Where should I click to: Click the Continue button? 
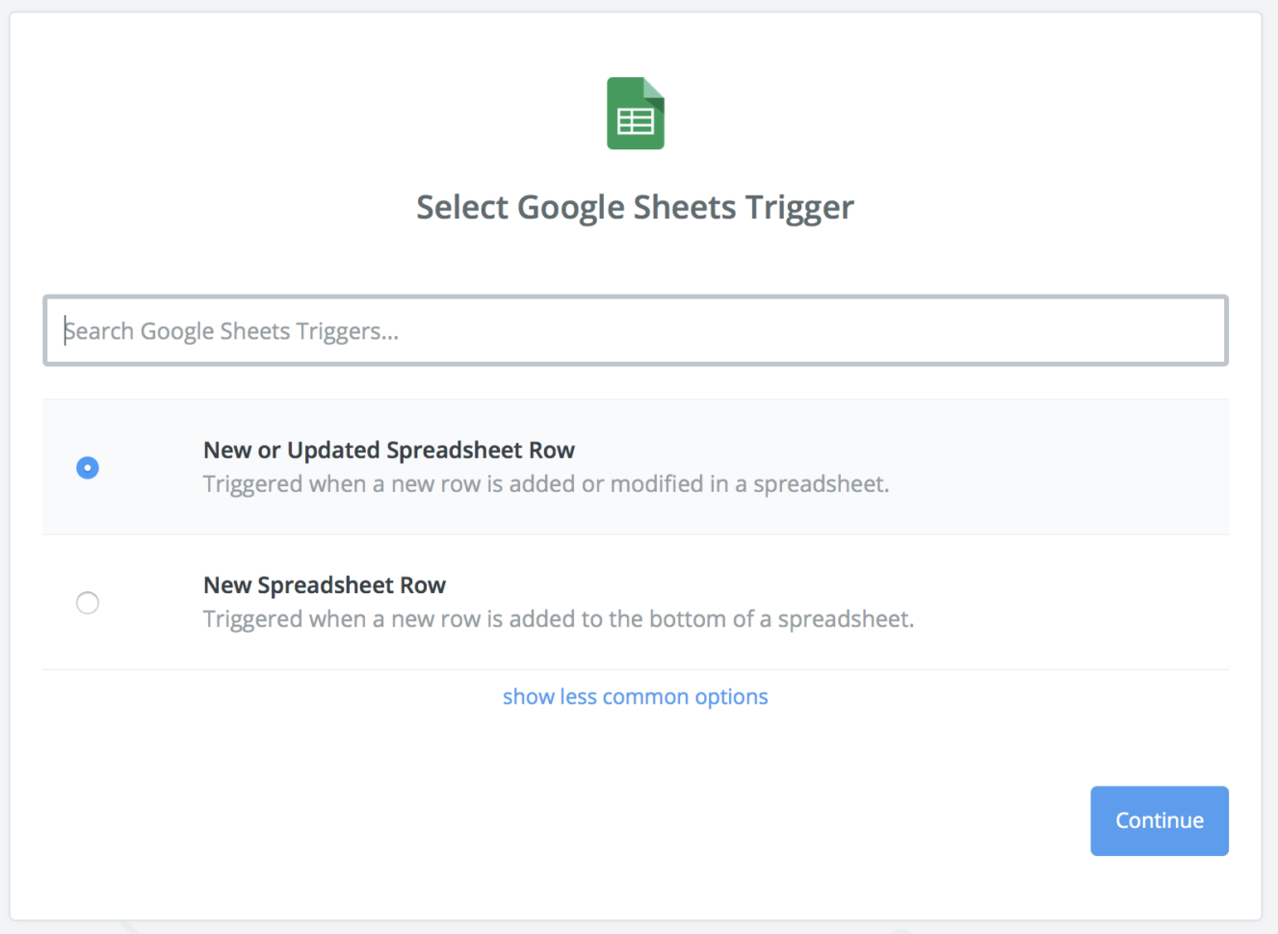tap(1159, 820)
